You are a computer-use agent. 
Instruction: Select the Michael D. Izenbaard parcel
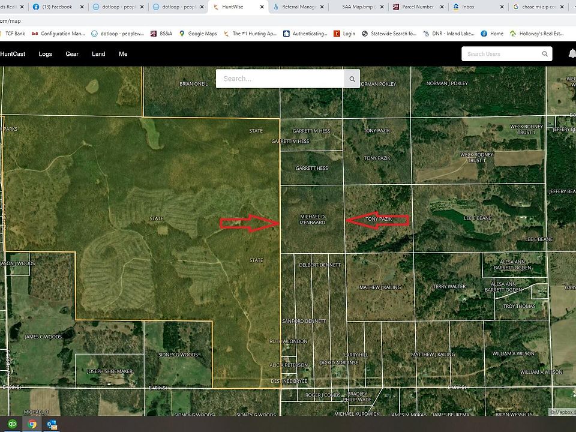pyautogui.click(x=312, y=219)
